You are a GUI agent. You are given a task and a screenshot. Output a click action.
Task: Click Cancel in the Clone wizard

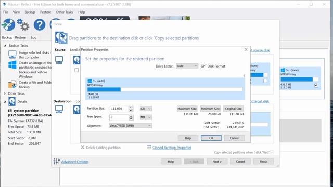point(240,162)
